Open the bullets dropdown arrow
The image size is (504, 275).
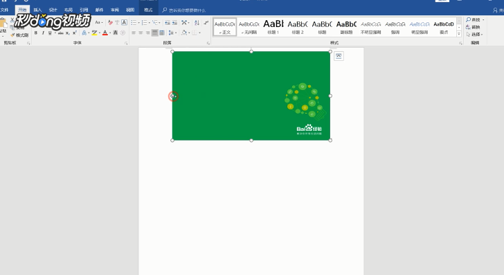click(138, 23)
